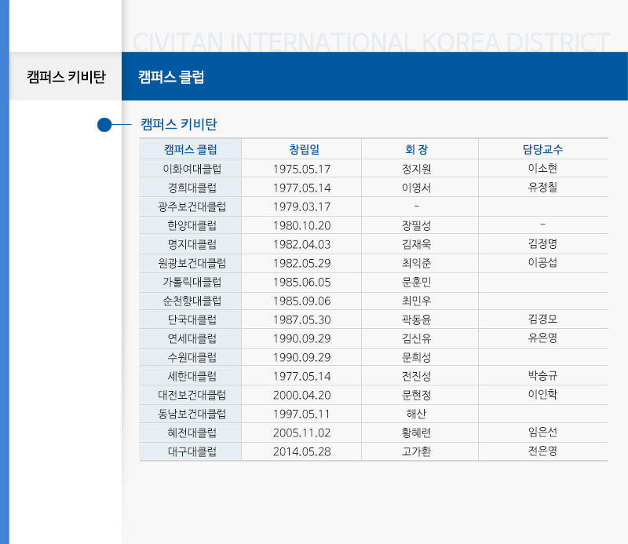Select the president name 고가환
The image size is (628, 544).
(417, 451)
